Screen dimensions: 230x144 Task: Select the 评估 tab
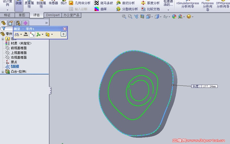[36, 15]
